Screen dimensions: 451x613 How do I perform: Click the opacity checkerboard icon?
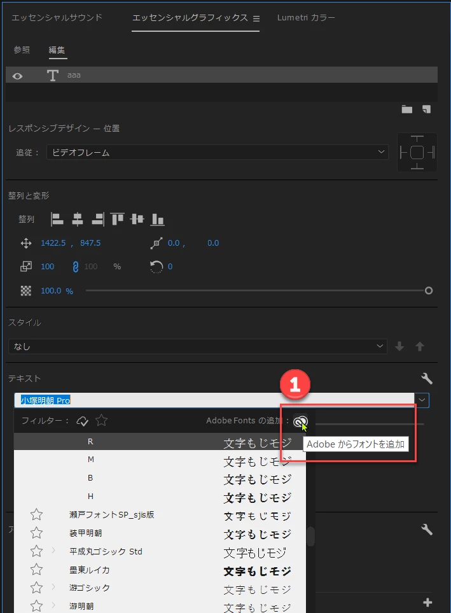point(26,290)
